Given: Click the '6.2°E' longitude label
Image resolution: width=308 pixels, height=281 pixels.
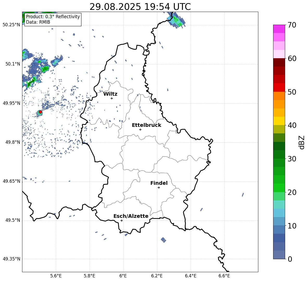Looking at the screenshot, I should click(157, 276).
